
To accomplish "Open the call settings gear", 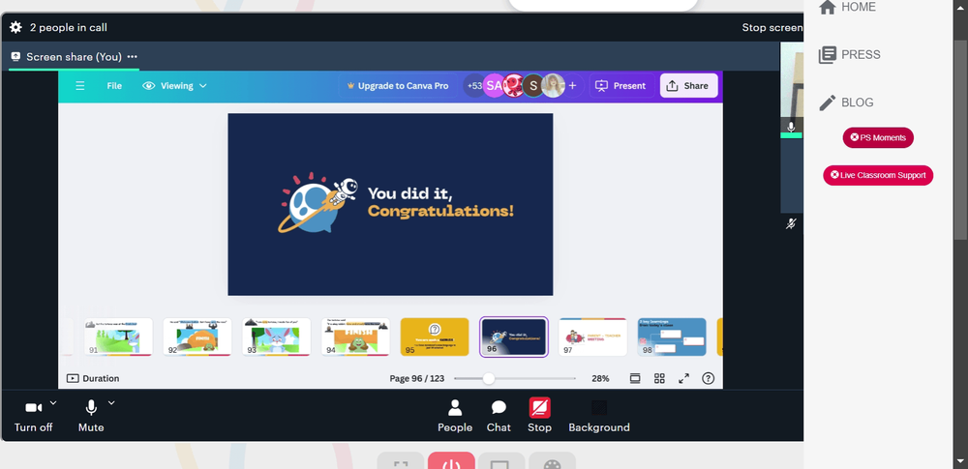I will tap(15, 27).
